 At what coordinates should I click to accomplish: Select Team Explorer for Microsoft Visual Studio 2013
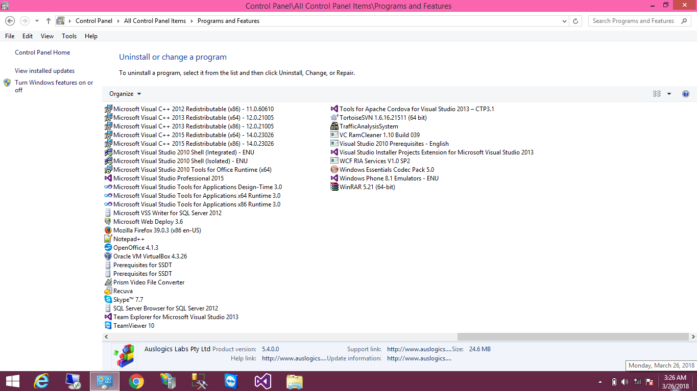pyautogui.click(x=172, y=317)
